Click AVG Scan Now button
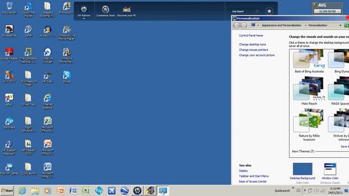 point(327,11)
